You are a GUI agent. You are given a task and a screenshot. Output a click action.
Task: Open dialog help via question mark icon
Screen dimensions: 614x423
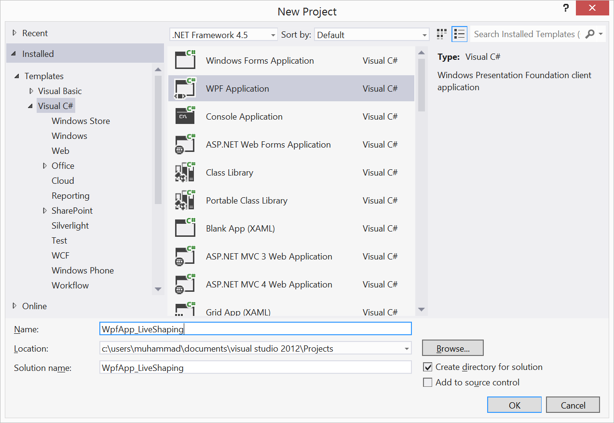pyautogui.click(x=565, y=8)
